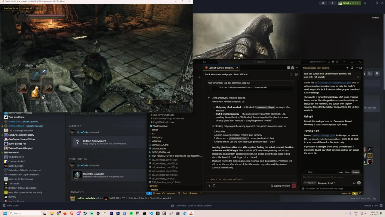Image resolution: width=385 pixels, height=217 pixels.
Task: Open StartServer.bat in Cursor explorer
Action: pos(160,126)
